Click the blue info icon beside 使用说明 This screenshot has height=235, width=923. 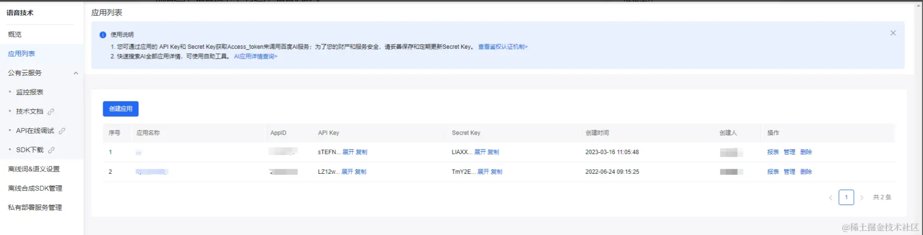pos(103,35)
